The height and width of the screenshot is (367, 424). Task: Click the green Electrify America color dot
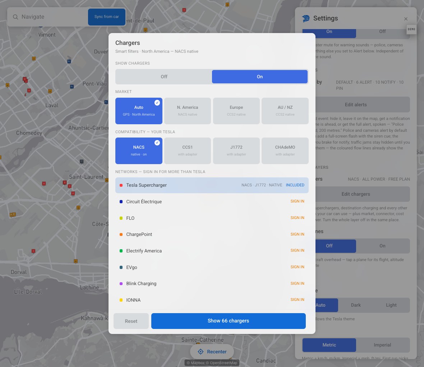click(121, 251)
